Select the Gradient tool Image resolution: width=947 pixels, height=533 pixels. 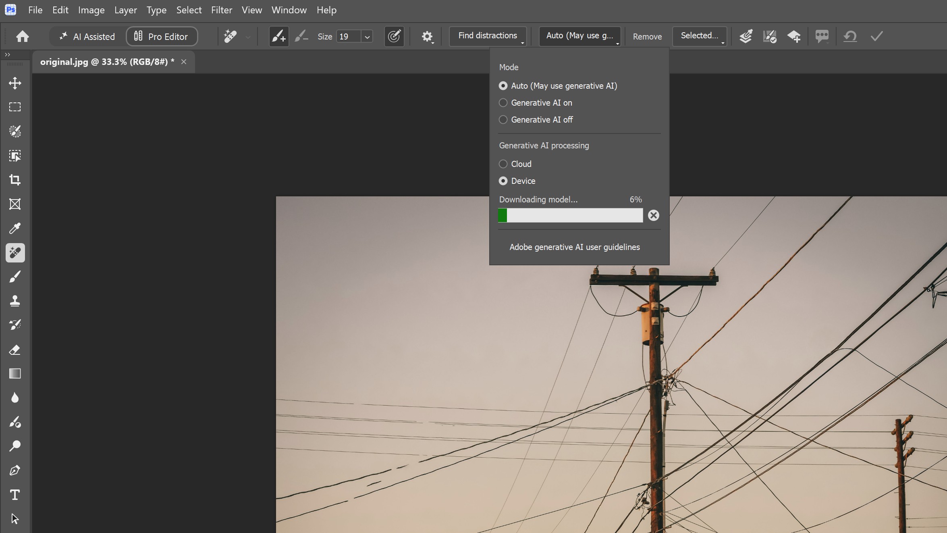click(15, 374)
